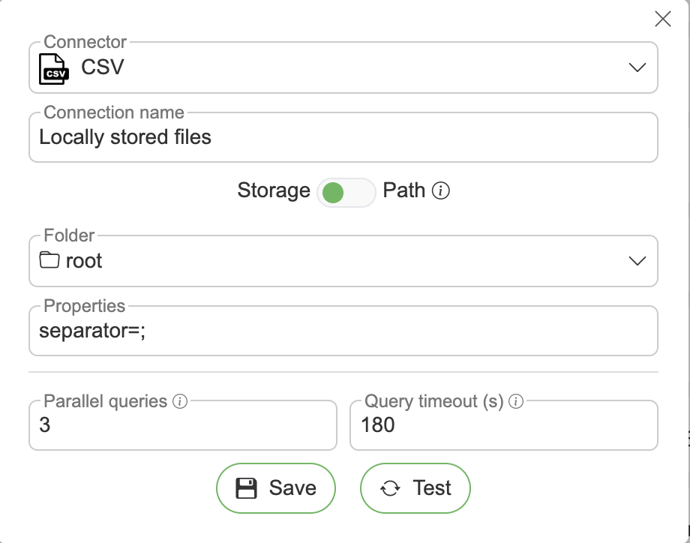
Task: Close the connection dialog with X
Action: 663,19
